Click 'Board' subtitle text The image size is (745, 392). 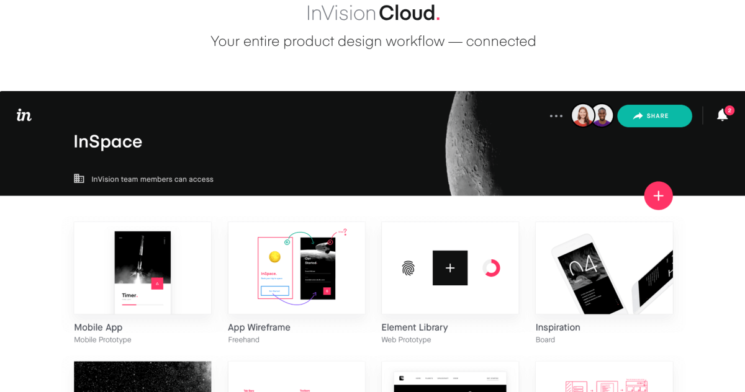[545, 340]
